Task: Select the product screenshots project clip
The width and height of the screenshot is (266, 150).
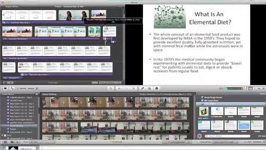Action: click(60, 32)
